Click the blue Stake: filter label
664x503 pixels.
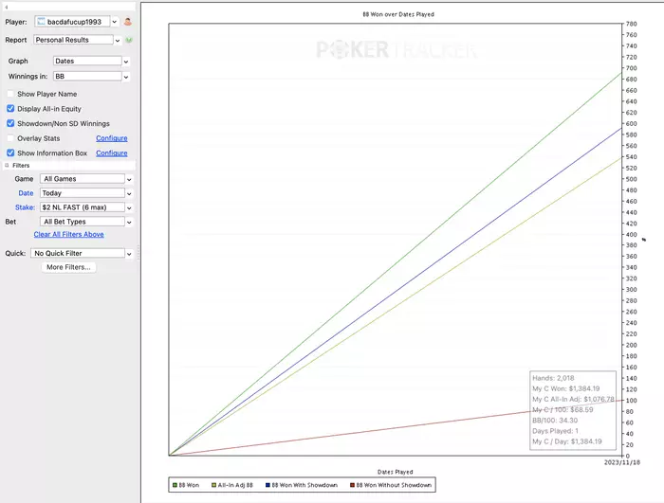pyautogui.click(x=25, y=207)
